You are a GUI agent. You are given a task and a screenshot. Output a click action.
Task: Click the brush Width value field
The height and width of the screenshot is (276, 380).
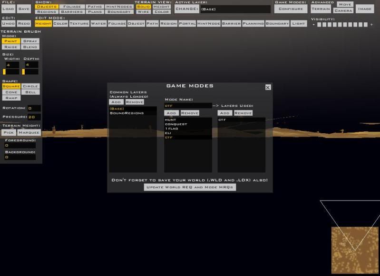12,65
